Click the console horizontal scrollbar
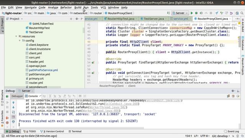The image size is (245, 138). (81, 128)
